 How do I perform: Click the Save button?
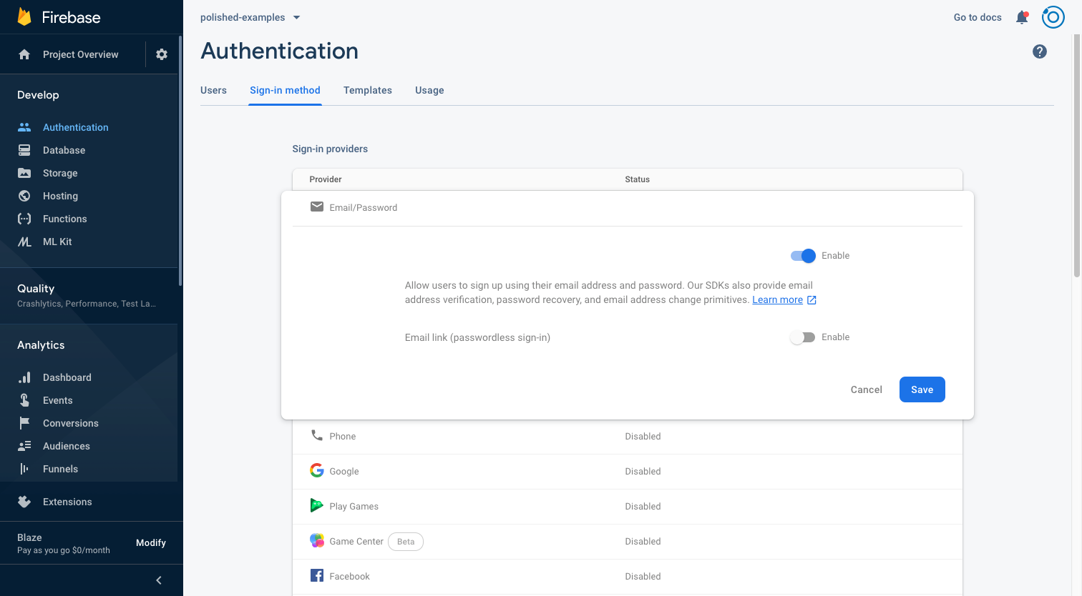pyautogui.click(x=922, y=389)
